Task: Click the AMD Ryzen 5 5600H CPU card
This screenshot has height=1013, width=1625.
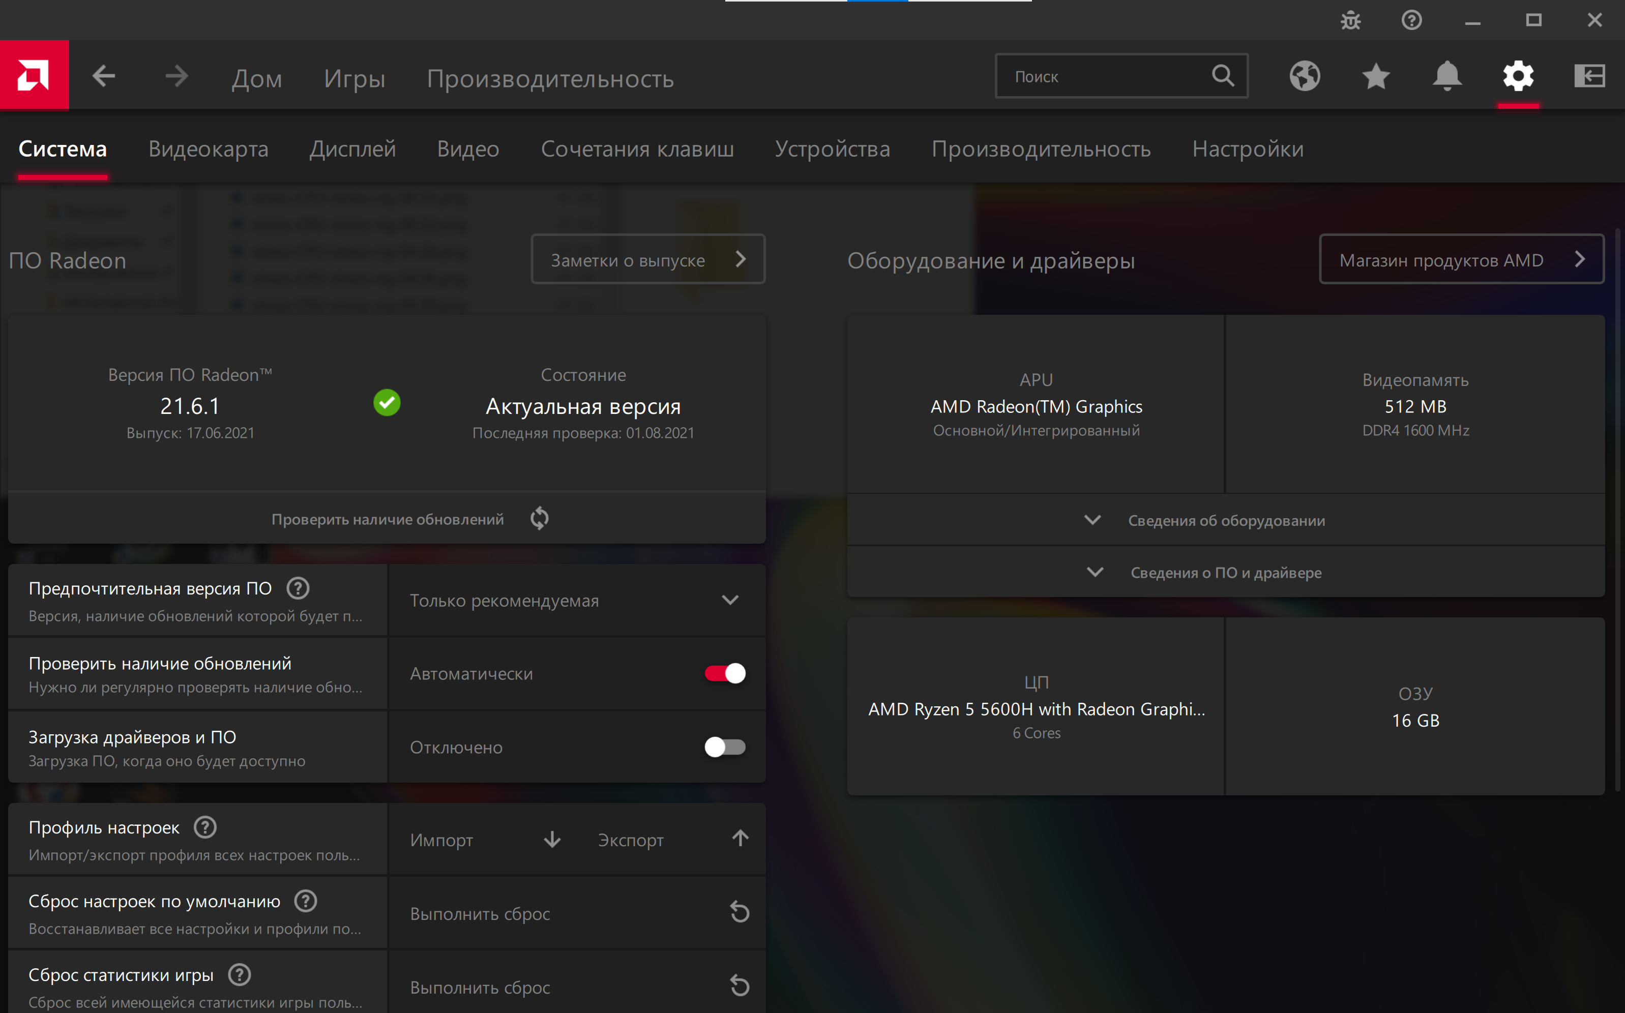Action: coord(1036,706)
